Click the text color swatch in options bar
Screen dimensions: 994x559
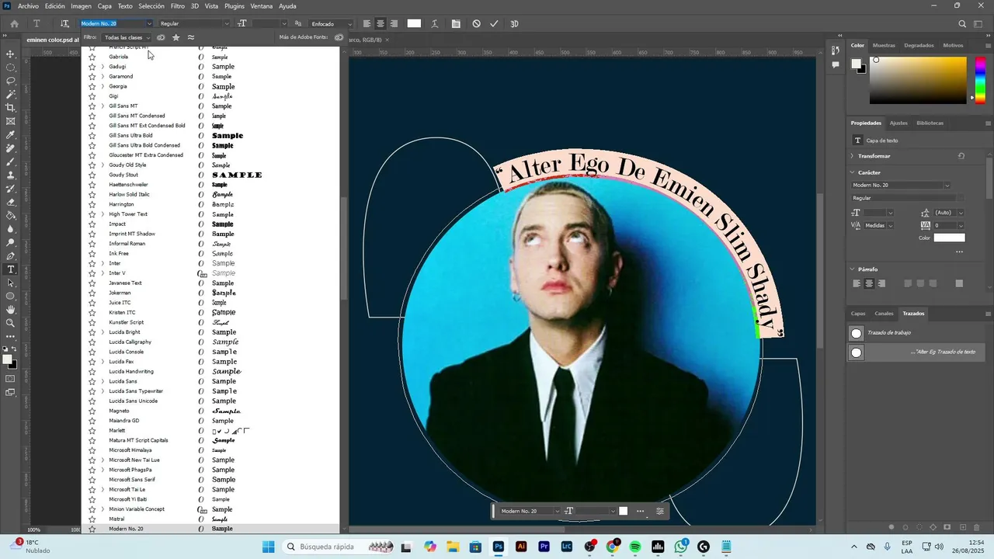tap(414, 23)
